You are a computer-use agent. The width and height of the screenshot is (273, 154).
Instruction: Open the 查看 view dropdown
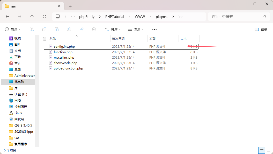[136, 29]
